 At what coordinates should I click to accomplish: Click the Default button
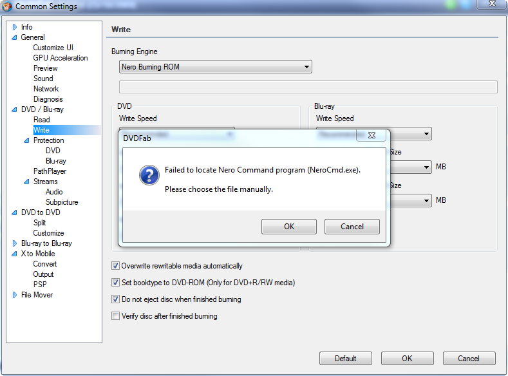[346, 359]
